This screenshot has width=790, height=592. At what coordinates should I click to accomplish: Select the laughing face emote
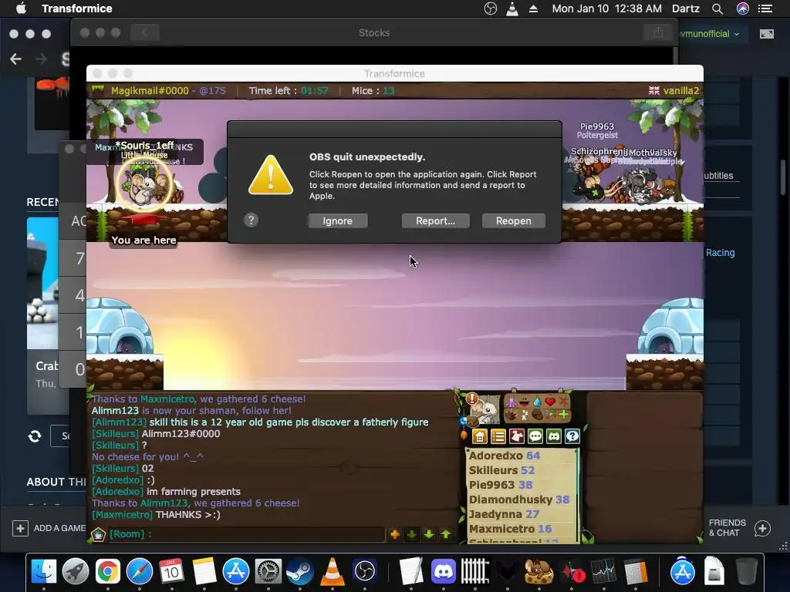coord(524,402)
